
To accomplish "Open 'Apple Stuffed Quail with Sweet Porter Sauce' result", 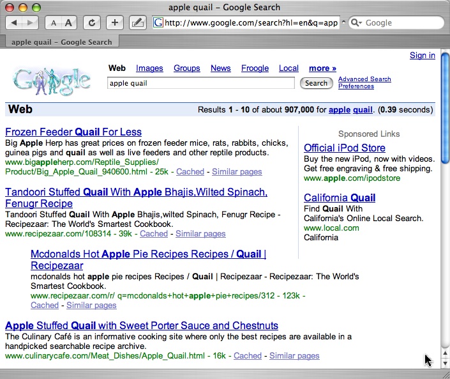I will click(142, 325).
